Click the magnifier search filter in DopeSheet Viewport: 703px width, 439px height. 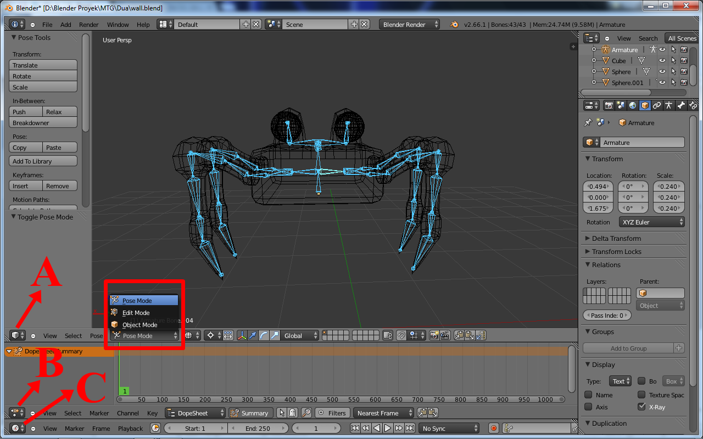pos(306,413)
